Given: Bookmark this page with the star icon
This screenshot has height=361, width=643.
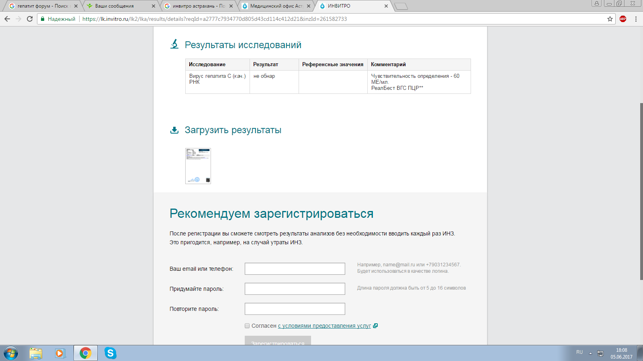Looking at the screenshot, I should click(610, 19).
